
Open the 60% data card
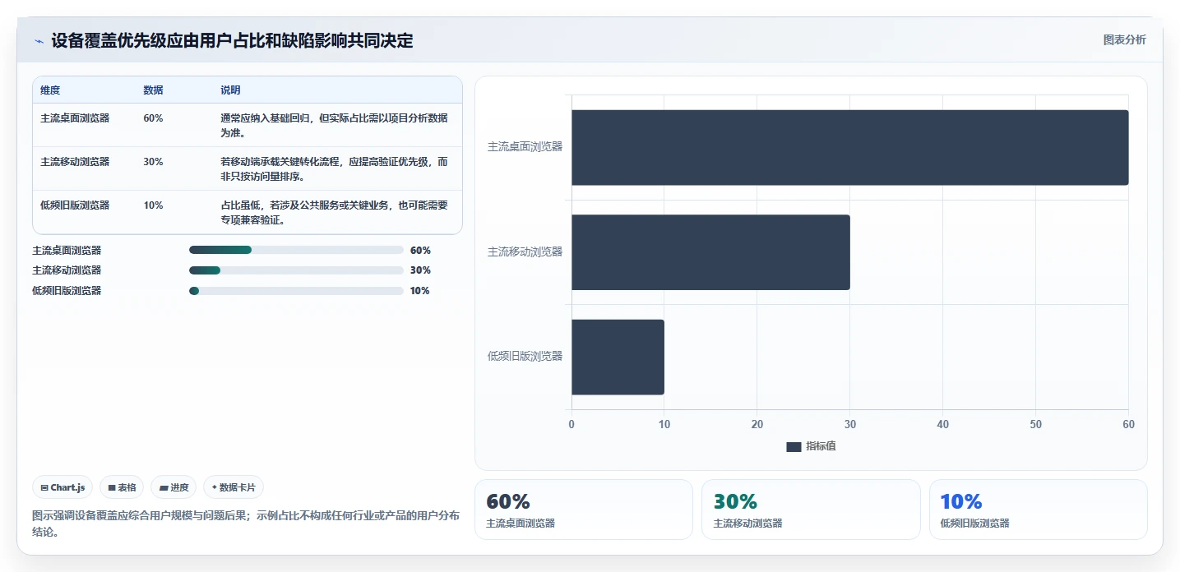tap(584, 510)
